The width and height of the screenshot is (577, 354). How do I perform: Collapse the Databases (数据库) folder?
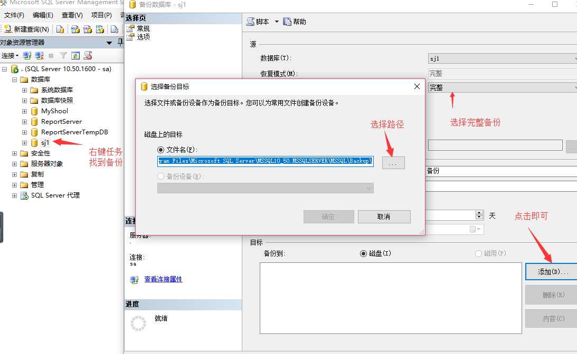14,80
